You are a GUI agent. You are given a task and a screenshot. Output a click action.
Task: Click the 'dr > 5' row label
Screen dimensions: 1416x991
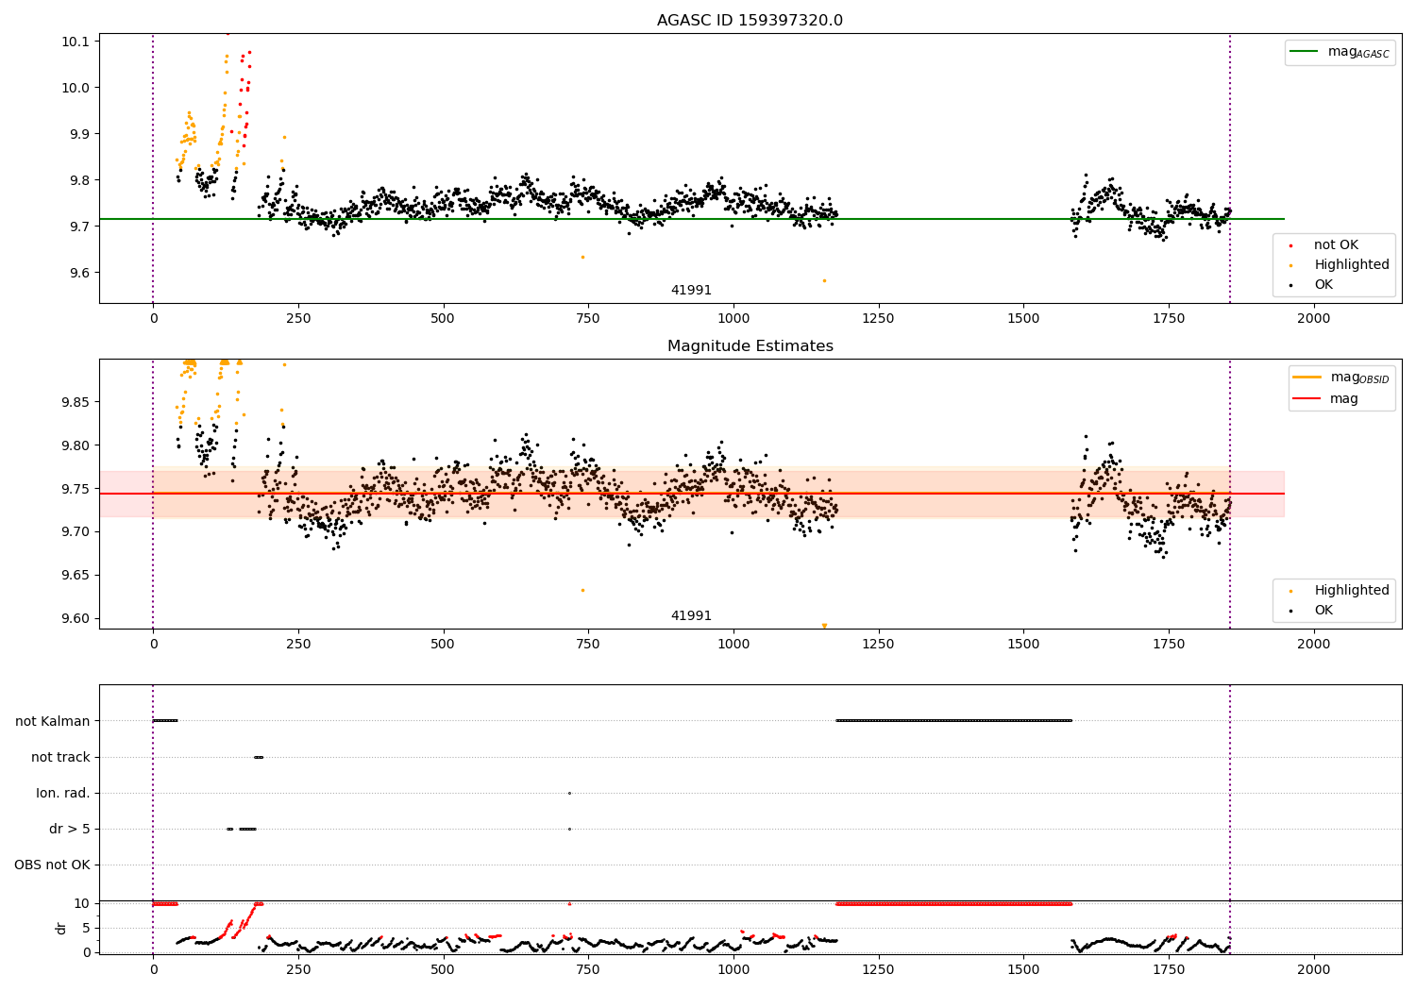pos(70,829)
